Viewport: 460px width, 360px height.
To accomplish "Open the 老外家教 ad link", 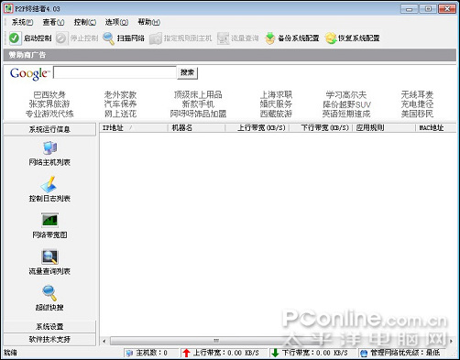I will 120,94.
